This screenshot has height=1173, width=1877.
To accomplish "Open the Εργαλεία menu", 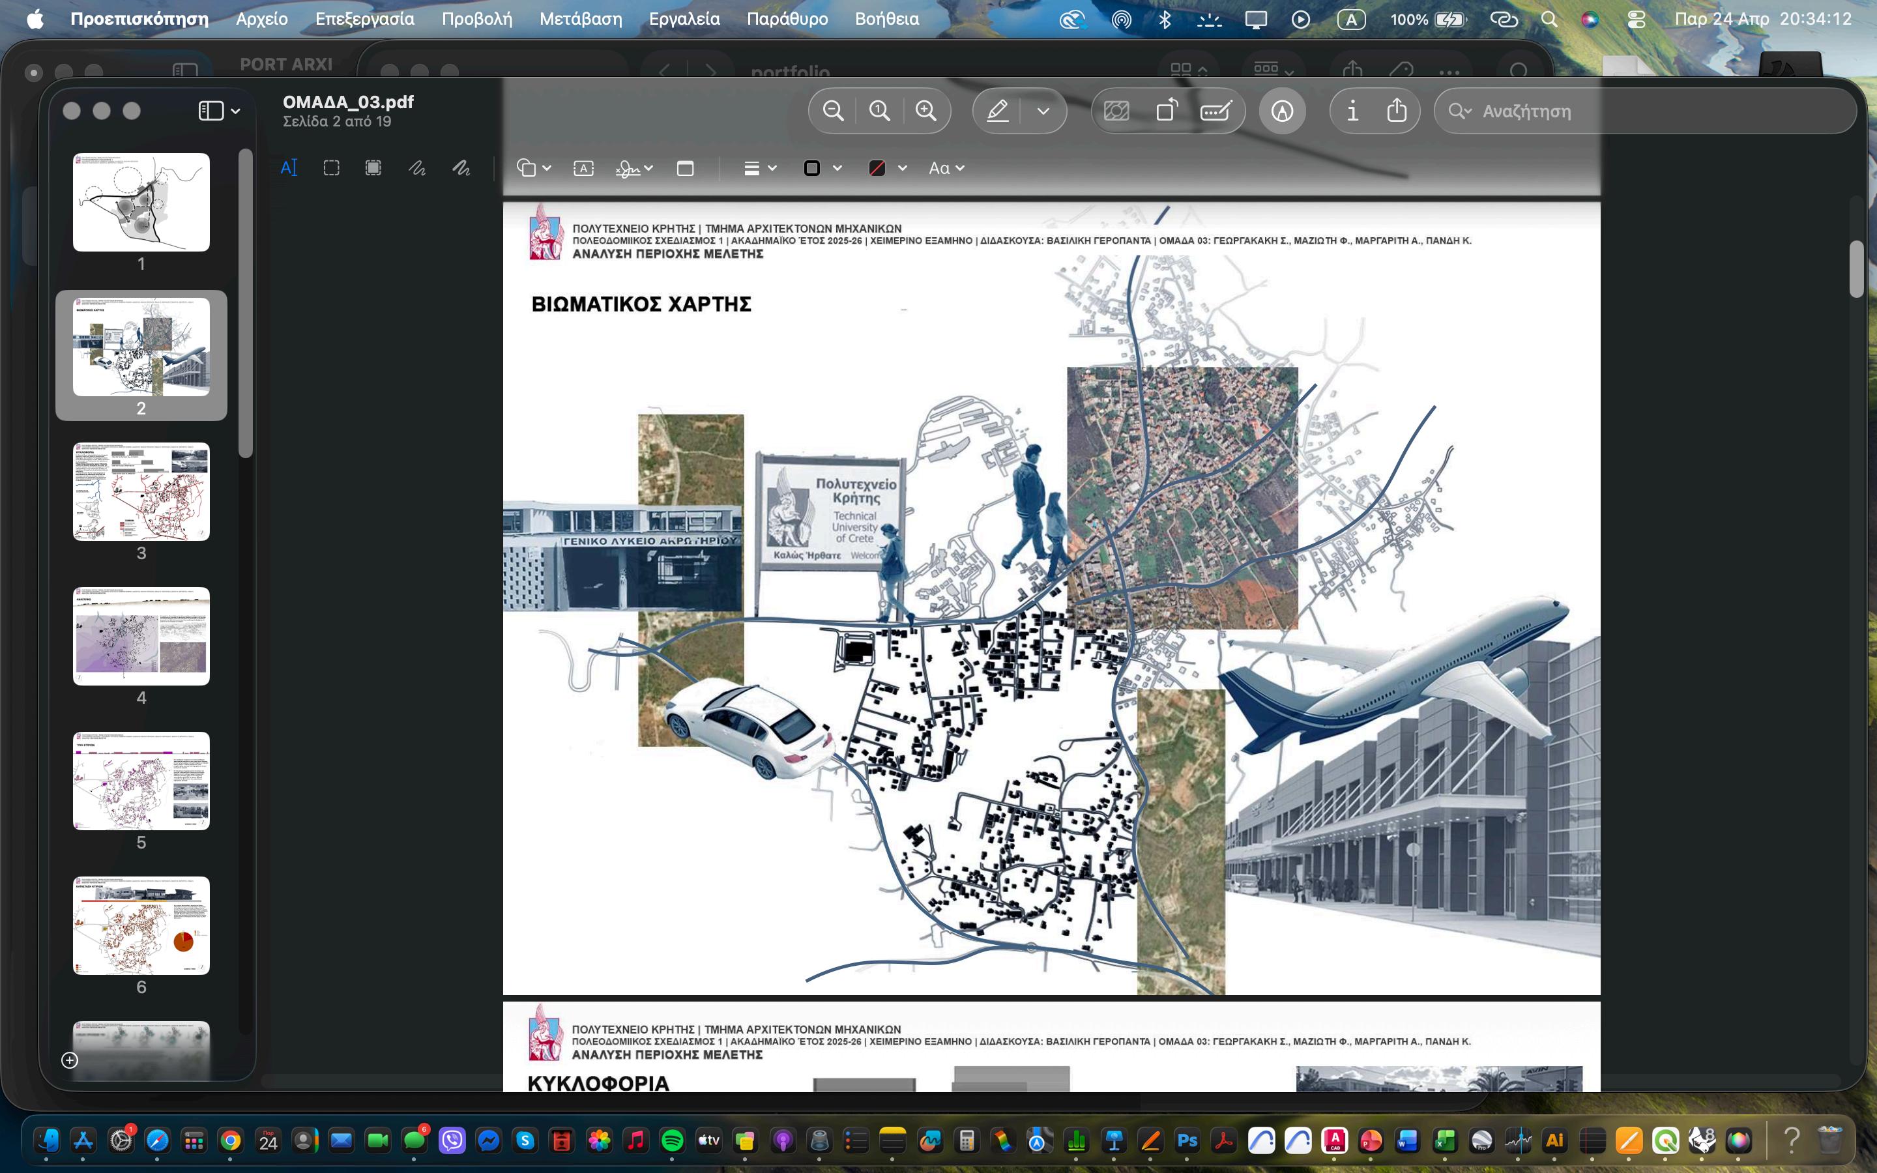I will click(683, 19).
